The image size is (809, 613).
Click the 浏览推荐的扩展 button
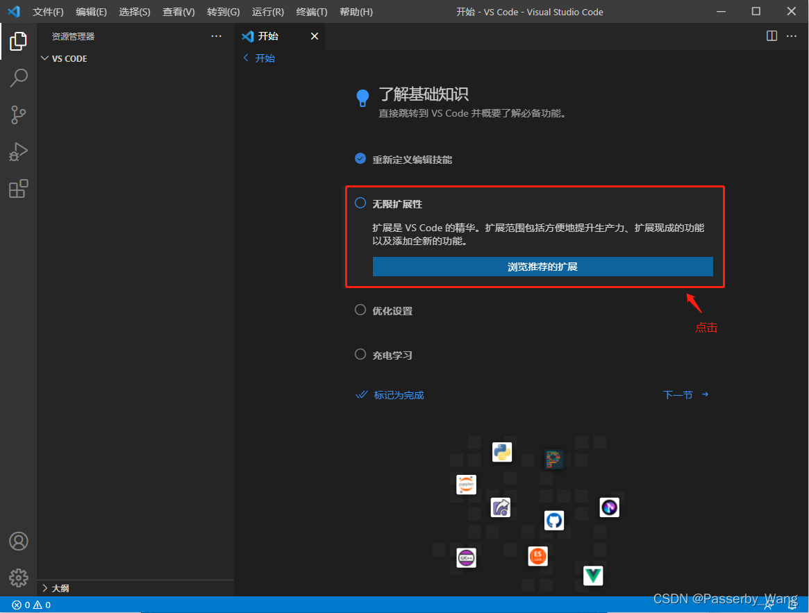(543, 267)
